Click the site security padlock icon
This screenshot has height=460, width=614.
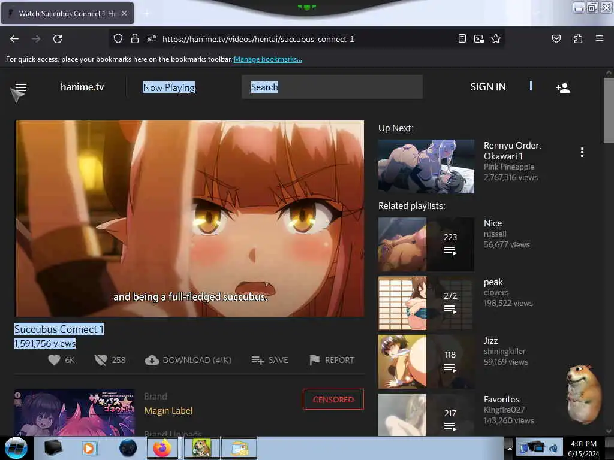135,39
